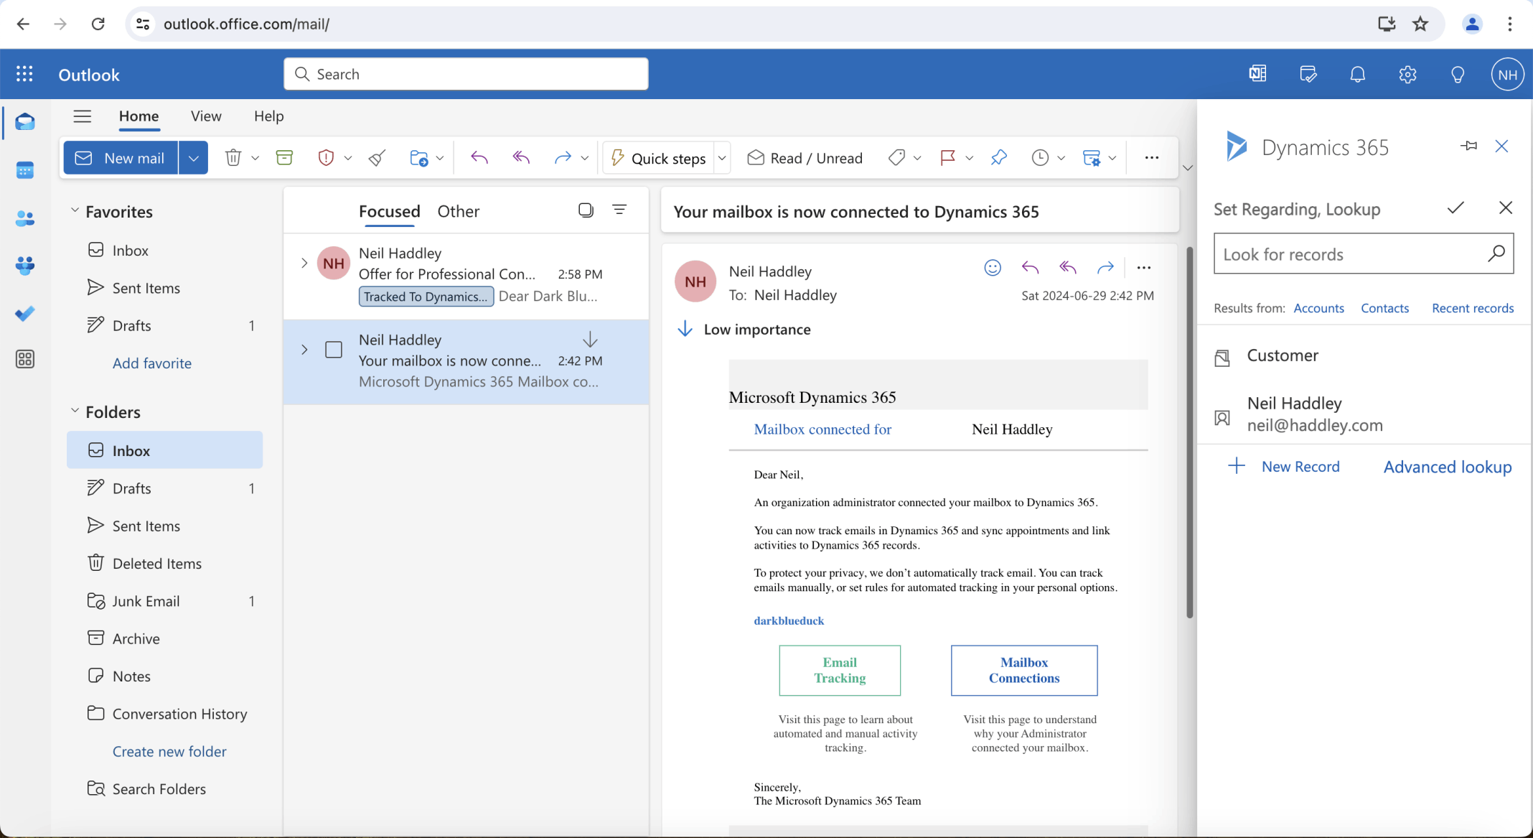Expand the Offer for Professional conversation thread
1533x838 pixels.
[x=304, y=263]
